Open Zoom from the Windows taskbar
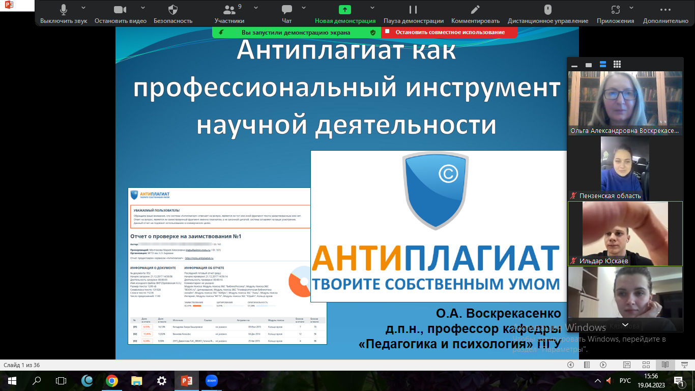 tap(211, 381)
